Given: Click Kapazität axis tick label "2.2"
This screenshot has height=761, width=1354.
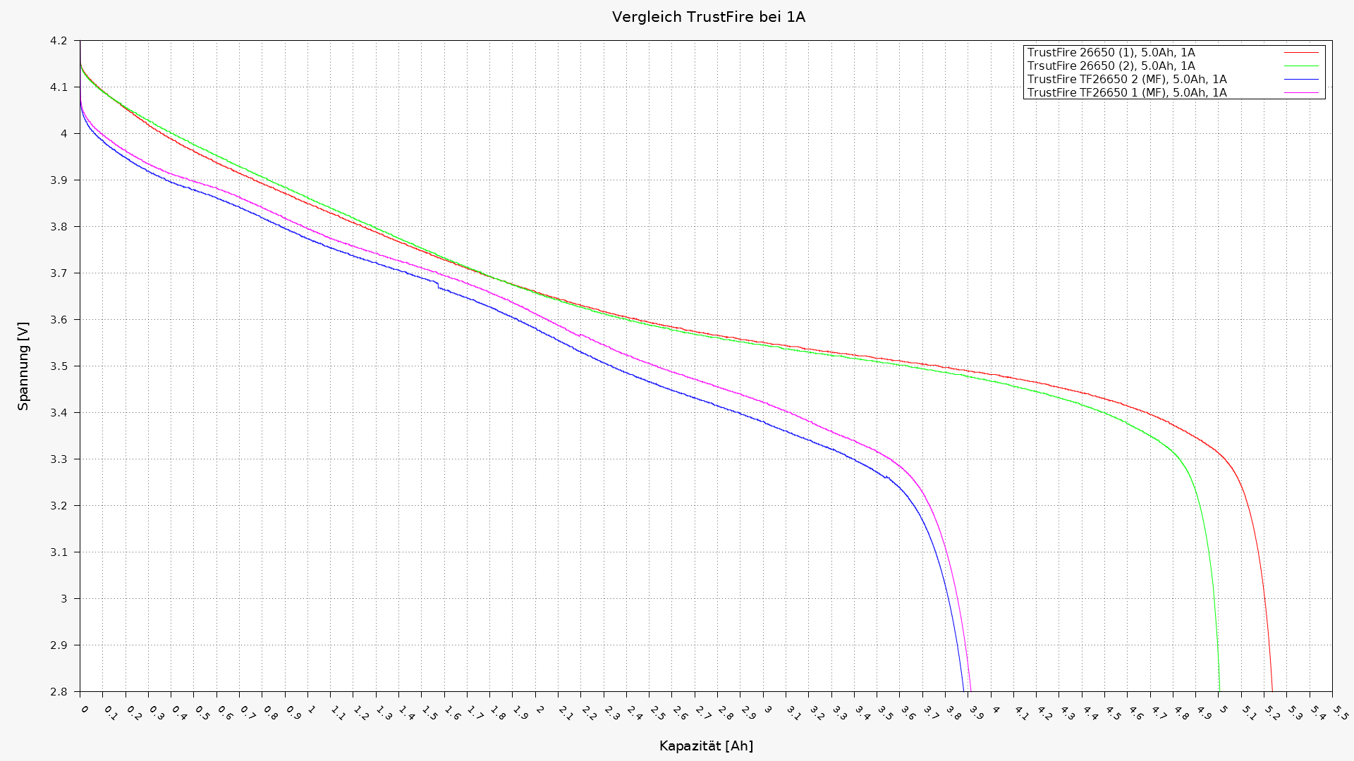Looking at the screenshot, I should 589,713.
